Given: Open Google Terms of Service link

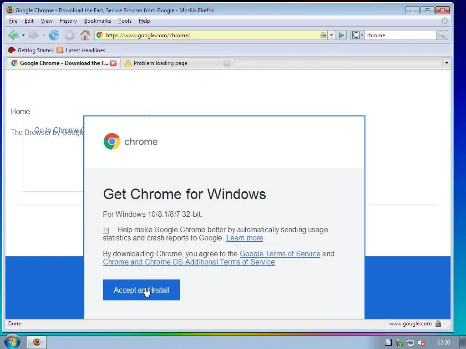Looking at the screenshot, I should pos(280,254).
